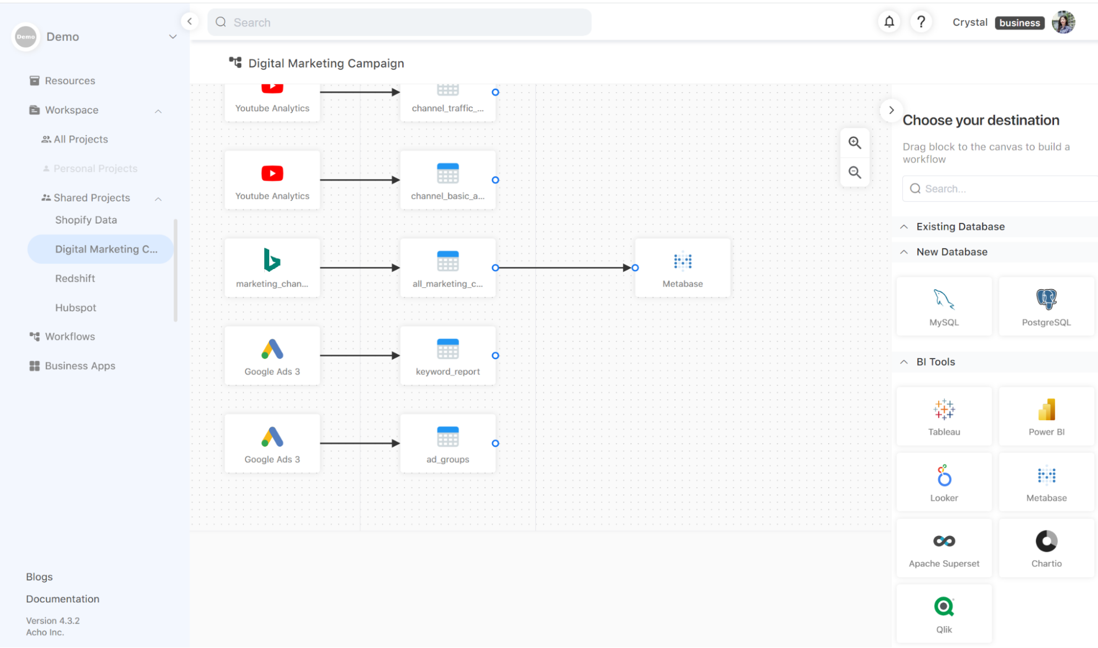
Task: Zoom in on the workflow canvas
Action: 855,143
